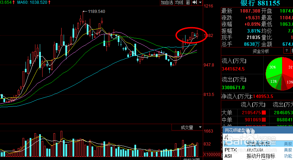The image size is (293, 160).
Task: Select the PETX ARATANA search result
Action: tap(258, 150)
